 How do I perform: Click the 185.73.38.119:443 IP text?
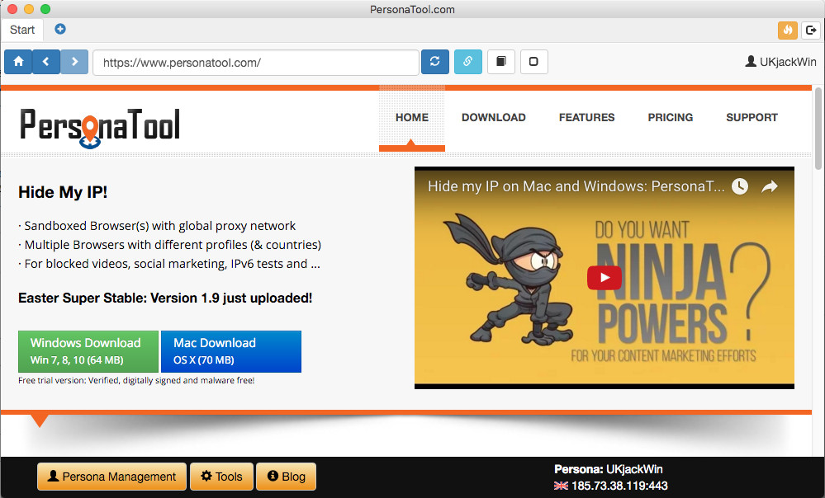(x=619, y=486)
